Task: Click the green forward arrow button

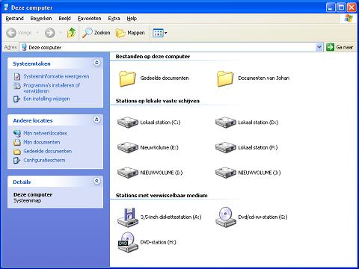Action: click(x=49, y=33)
